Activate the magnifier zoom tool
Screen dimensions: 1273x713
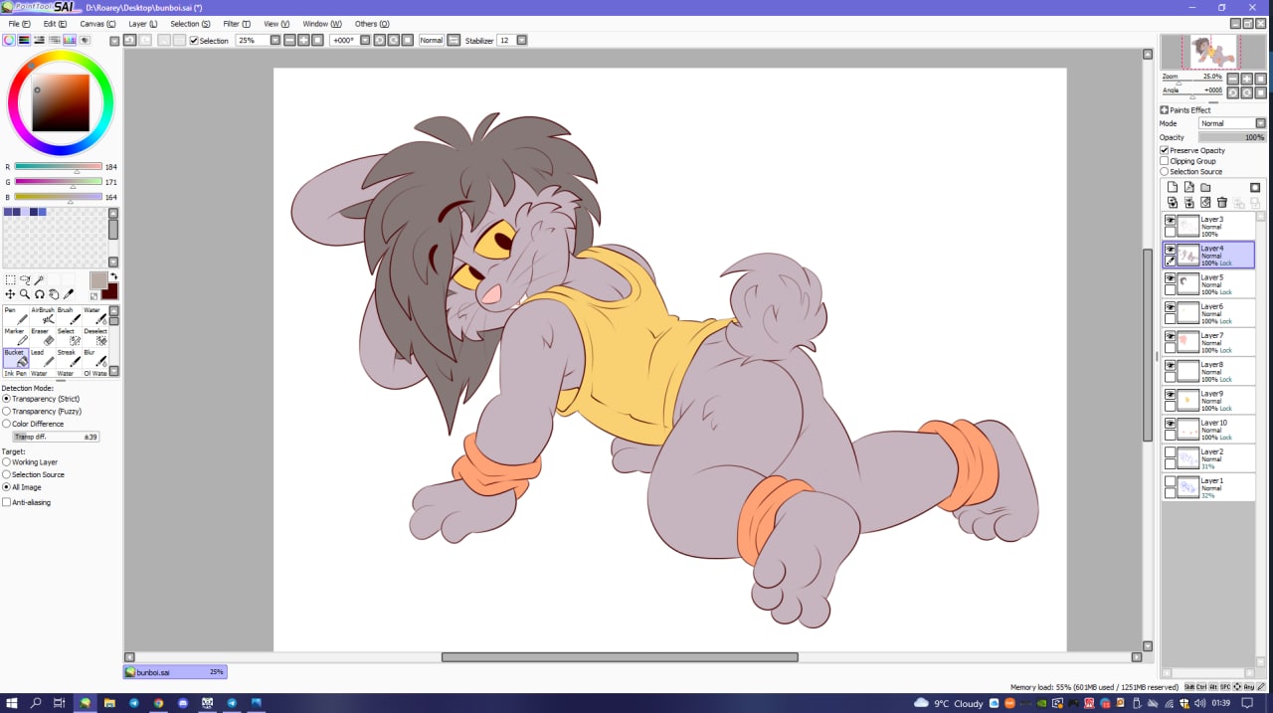(x=25, y=294)
